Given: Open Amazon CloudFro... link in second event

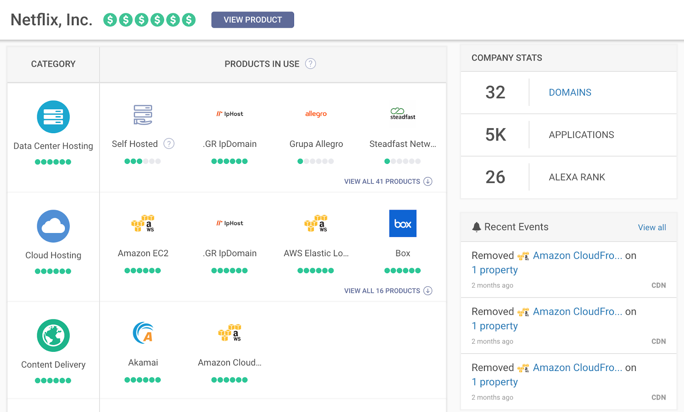Looking at the screenshot, I should [x=578, y=312].
